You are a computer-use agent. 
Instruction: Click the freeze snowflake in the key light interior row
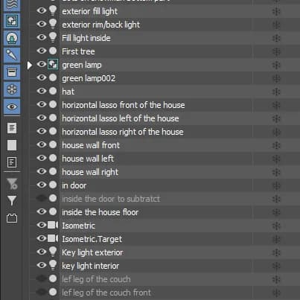[276, 266]
